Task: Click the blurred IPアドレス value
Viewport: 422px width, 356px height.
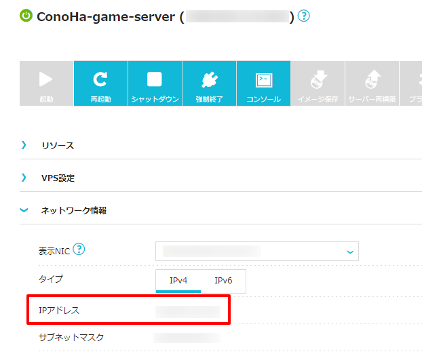Action: 188,311
